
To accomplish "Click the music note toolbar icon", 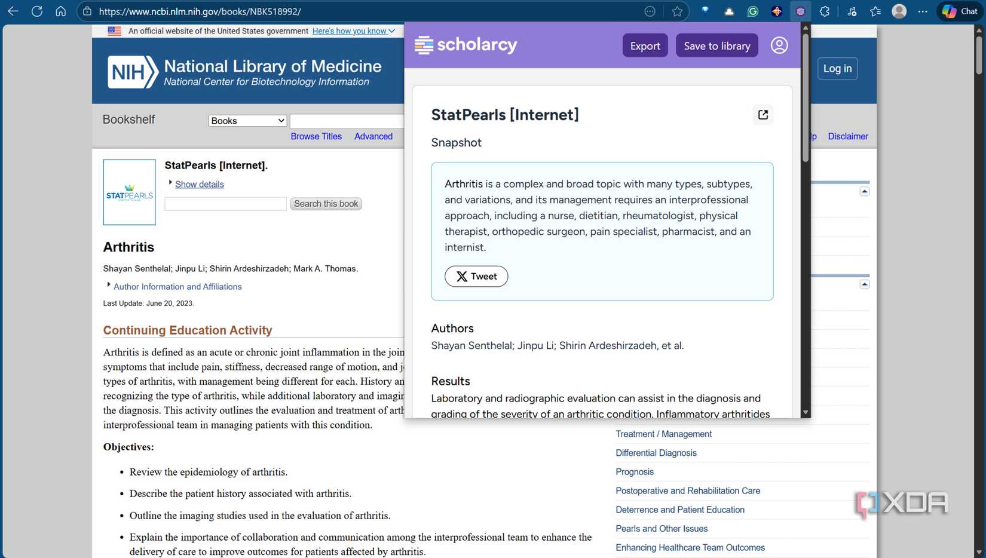I will pyautogui.click(x=852, y=11).
